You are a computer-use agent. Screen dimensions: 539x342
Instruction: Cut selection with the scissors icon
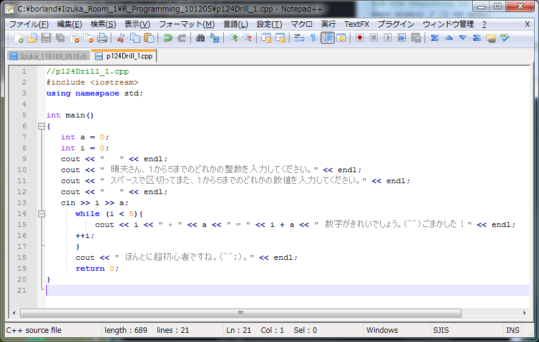click(x=120, y=38)
